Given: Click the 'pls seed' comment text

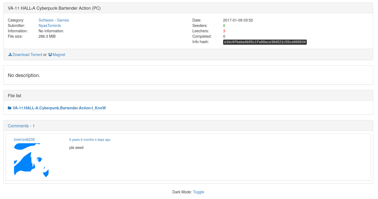Looking at the screenshot, I should tap(76, 148).
